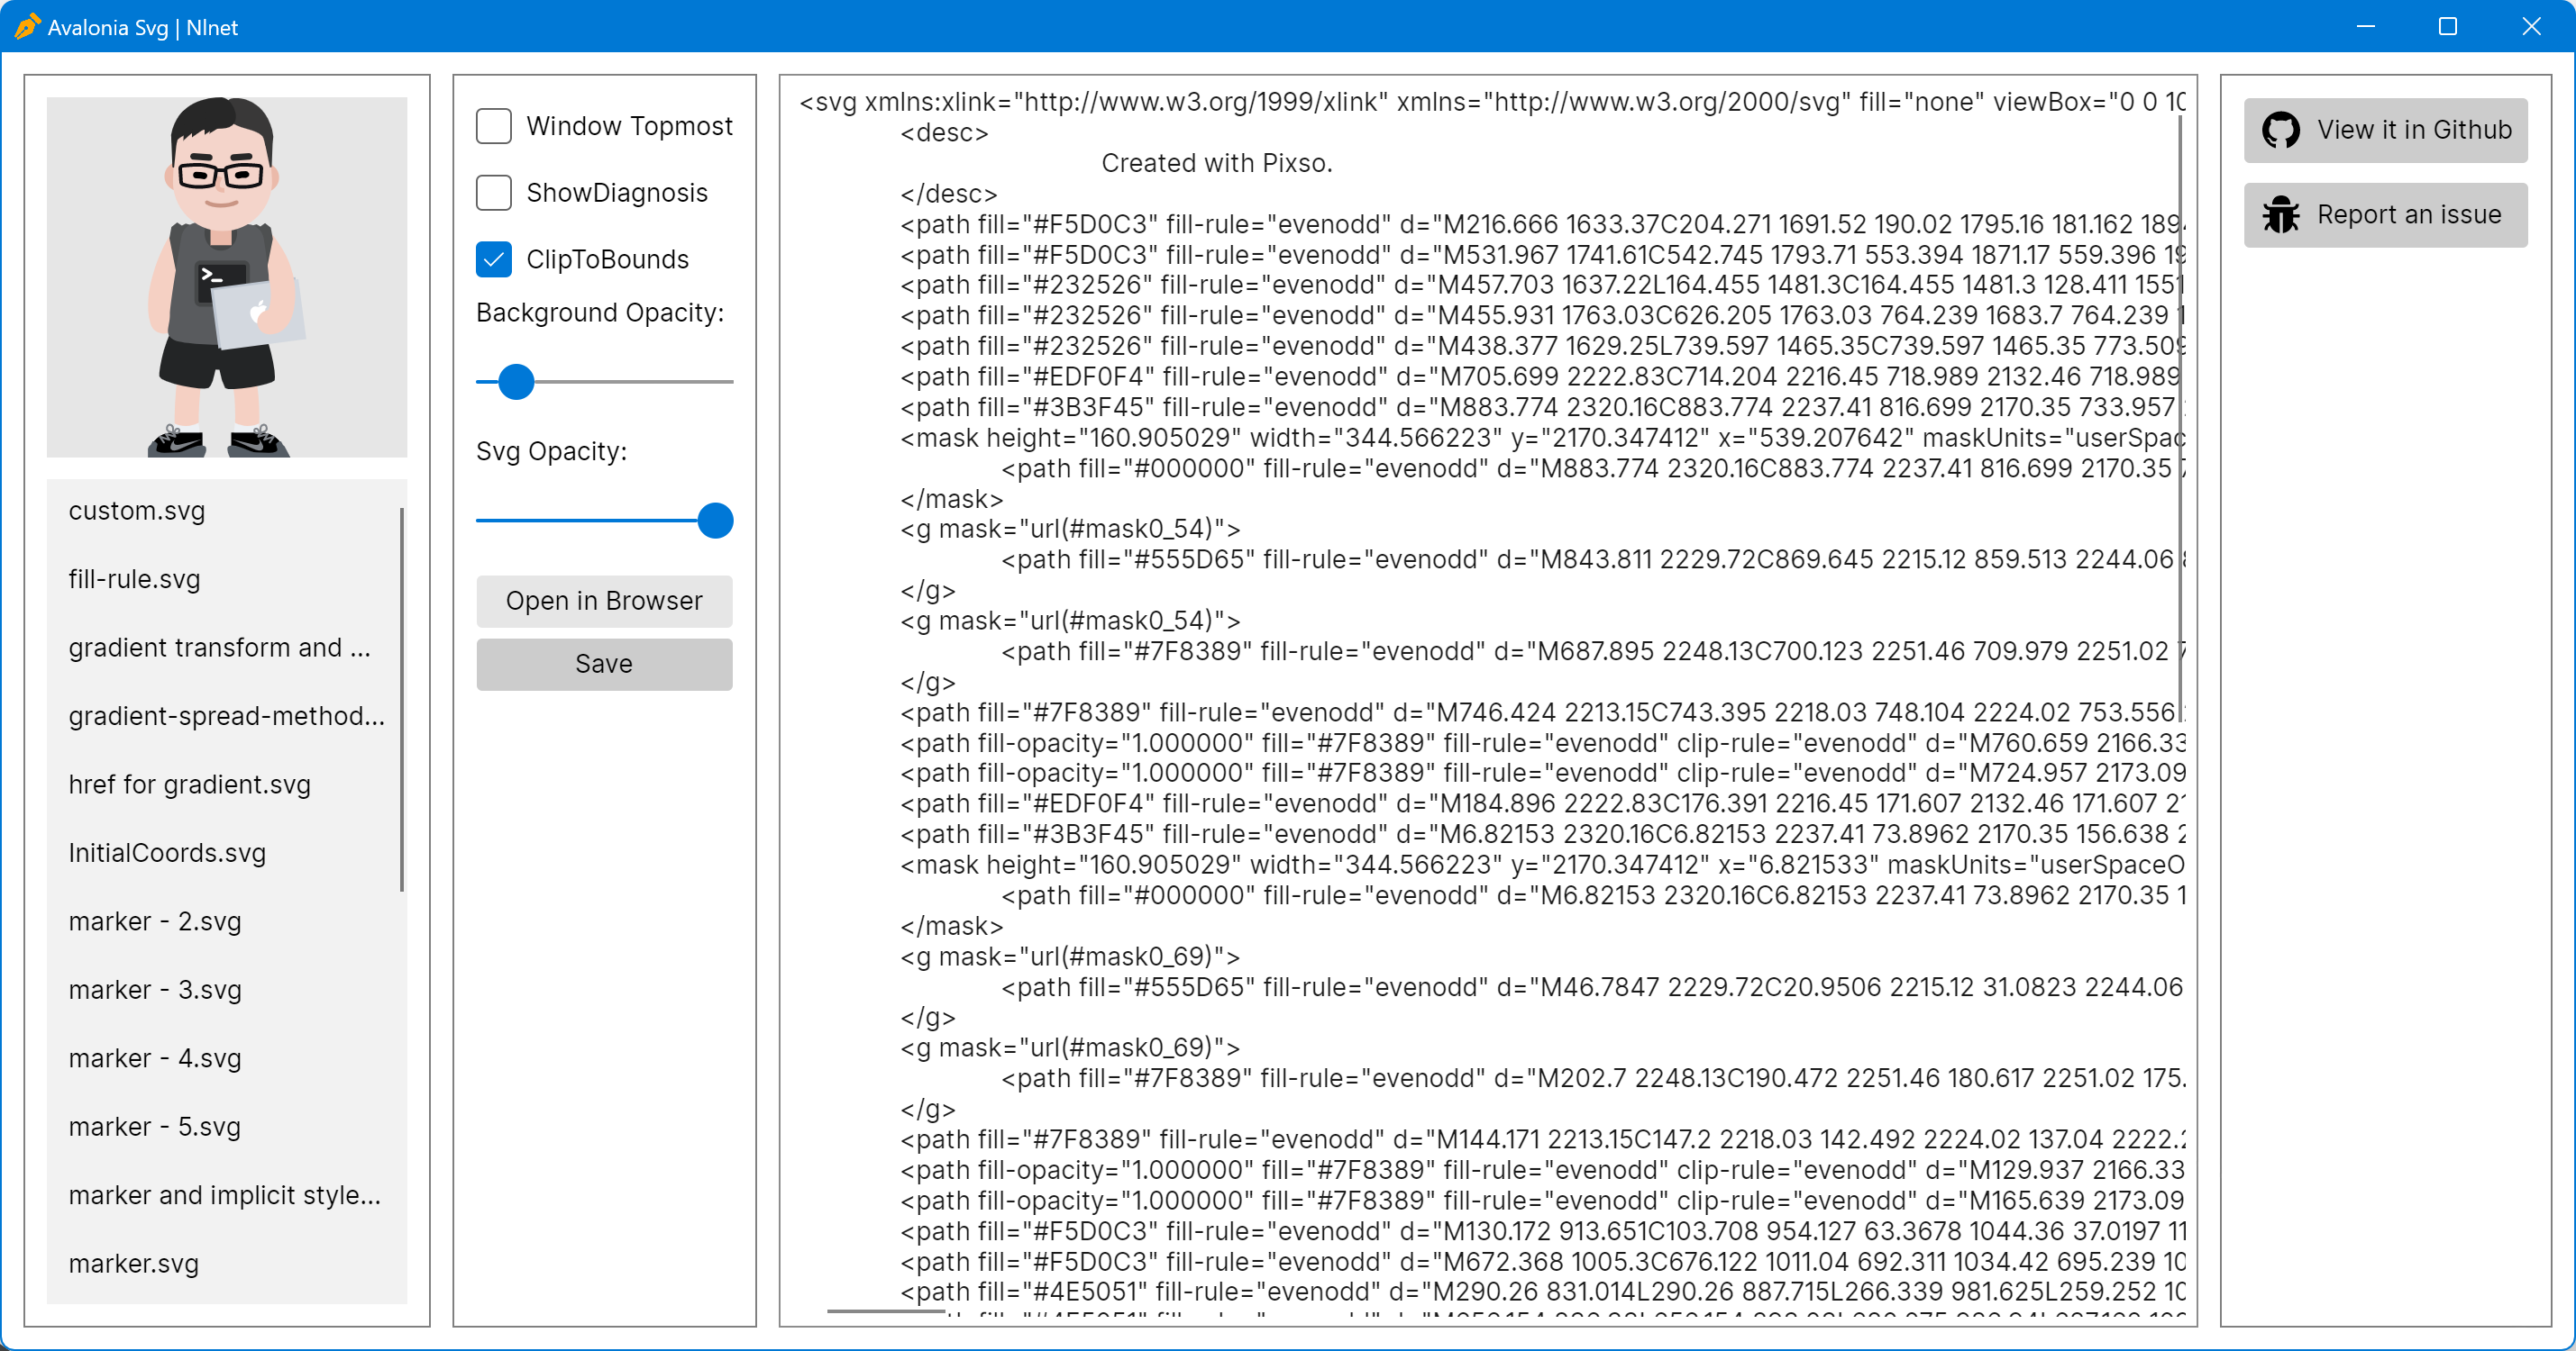Enable the Window Topmost checkbox
2576x1351 pixels.
[494, 126]
